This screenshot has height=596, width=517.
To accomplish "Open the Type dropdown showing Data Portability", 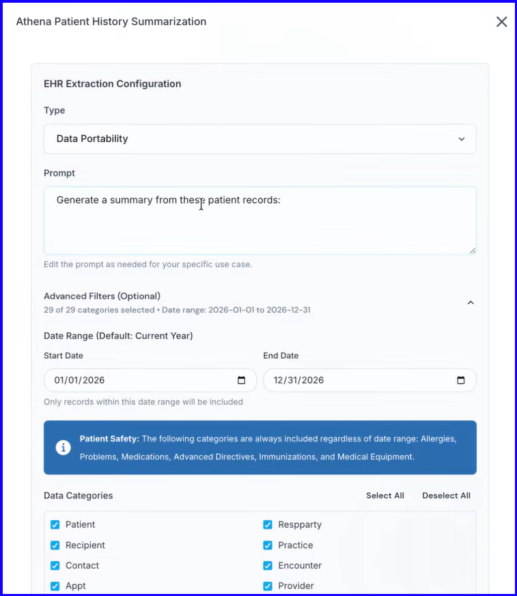I will pyautogui.click(x=260, y=139).
